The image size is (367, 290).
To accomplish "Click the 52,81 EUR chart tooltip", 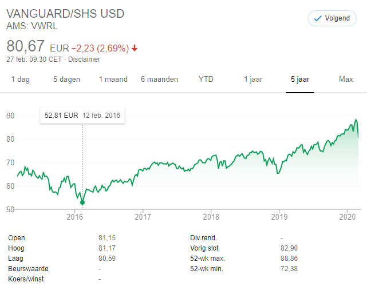I will coord(82,115).
